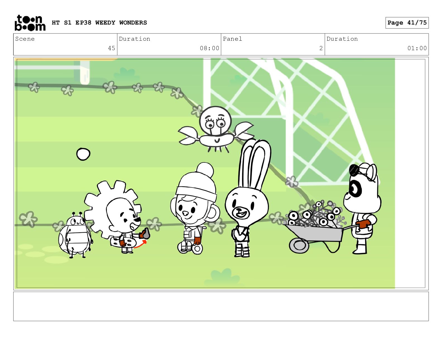Click the first 'Duration' label next to Scene

tap(134, 39)
